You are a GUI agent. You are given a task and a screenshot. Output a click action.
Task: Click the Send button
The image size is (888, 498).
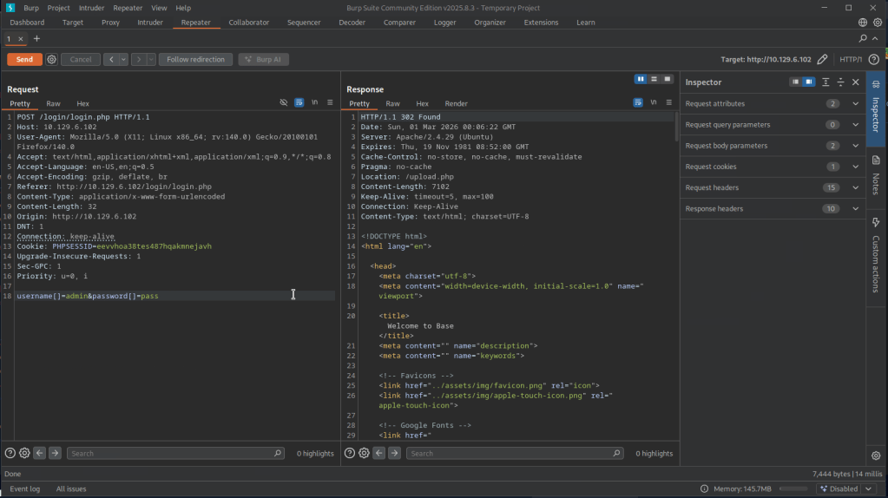[24, 60]
